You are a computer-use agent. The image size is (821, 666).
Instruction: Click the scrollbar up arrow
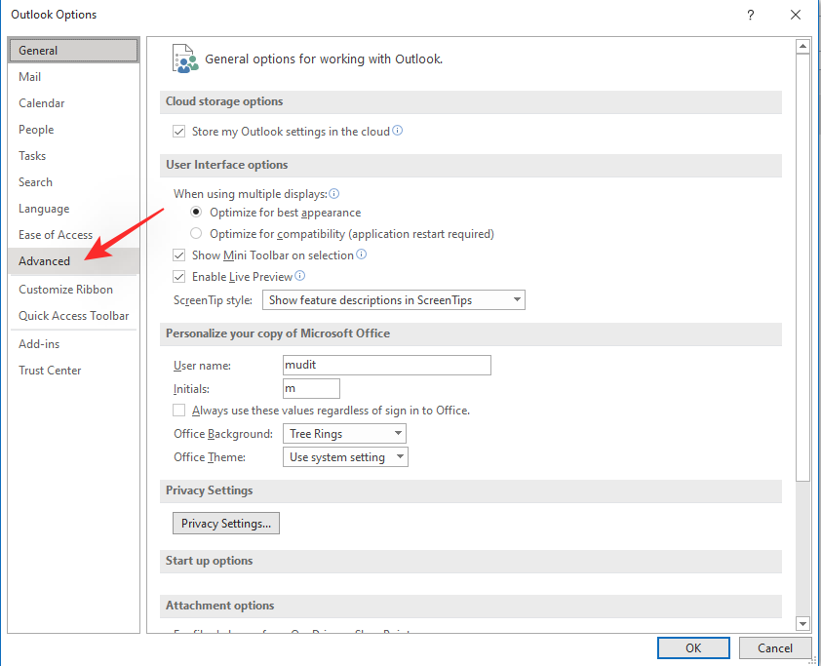[x=802, y=46]
